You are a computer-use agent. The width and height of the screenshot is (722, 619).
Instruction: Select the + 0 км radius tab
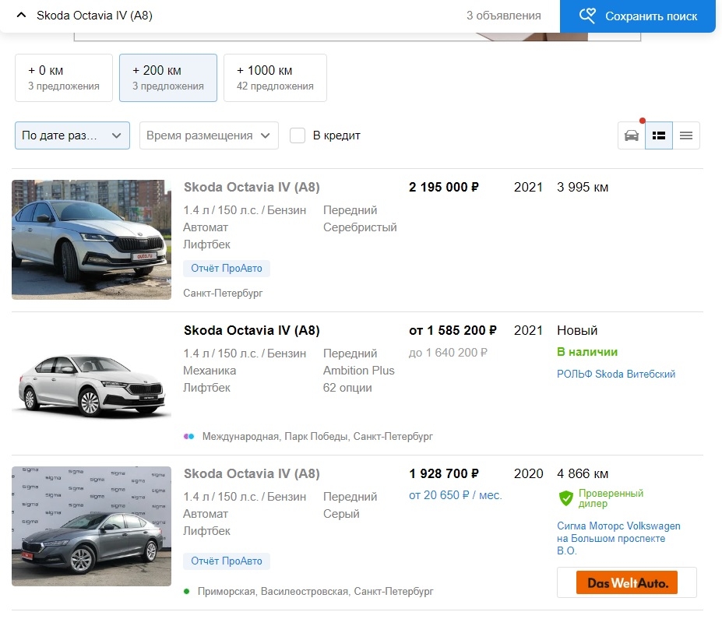[64, 78]
